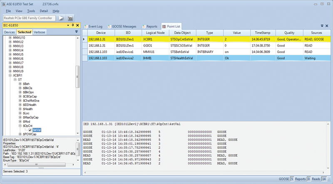Open the Tools menu

[31, 10]
